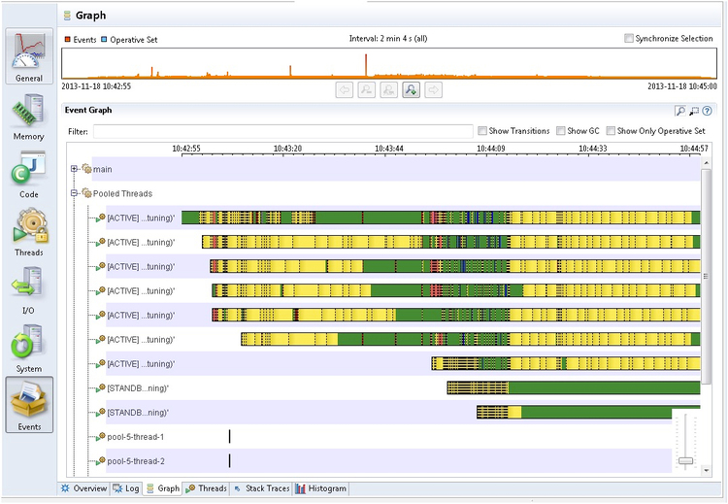Open the Memory tab group icon
The width and height of the screenshot is (728, 504).
tap(29, 118)
